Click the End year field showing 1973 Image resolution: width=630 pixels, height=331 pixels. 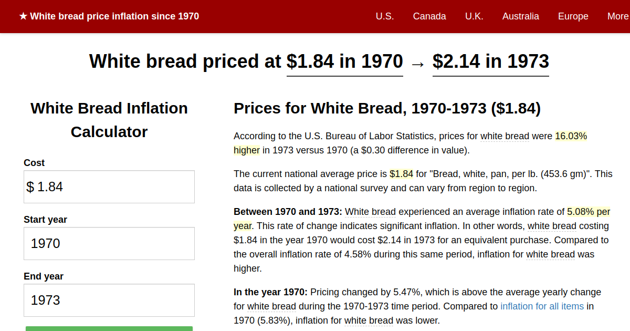(109, 300)
